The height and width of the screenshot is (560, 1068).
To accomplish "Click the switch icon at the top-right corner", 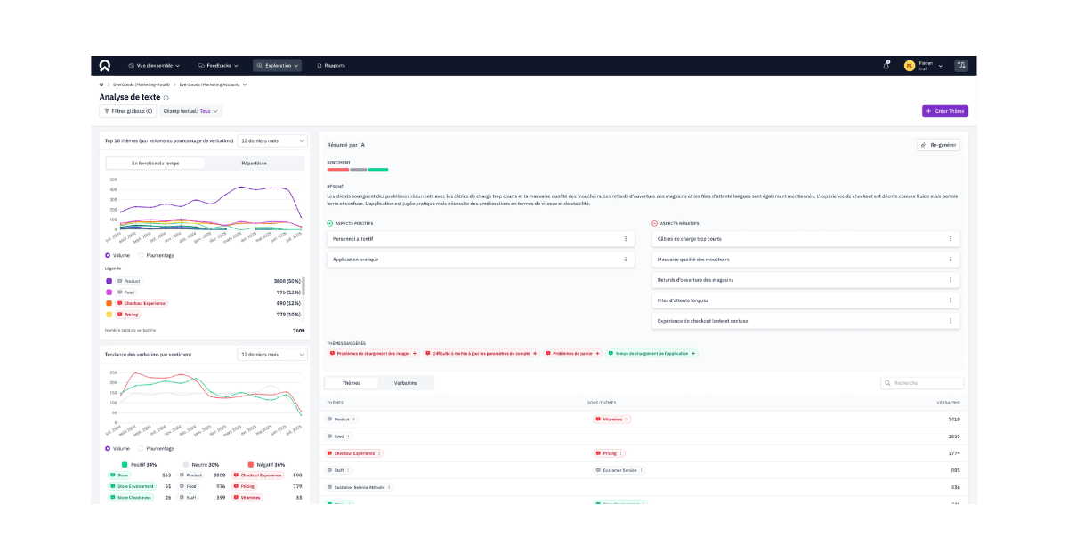I will click(x=961, y=65).
